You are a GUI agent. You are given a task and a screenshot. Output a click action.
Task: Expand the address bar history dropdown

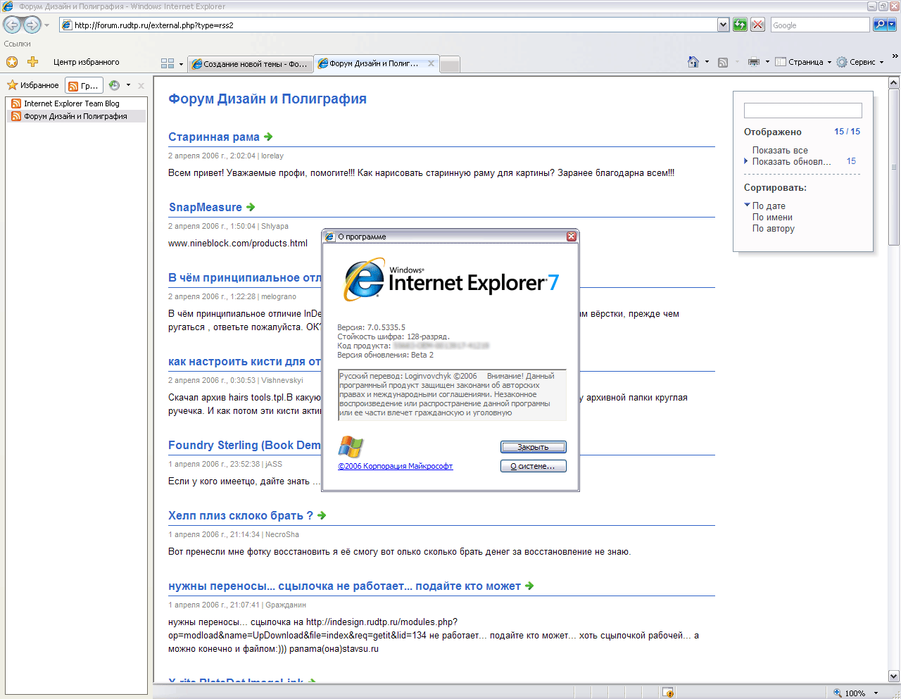click(724, 25)
